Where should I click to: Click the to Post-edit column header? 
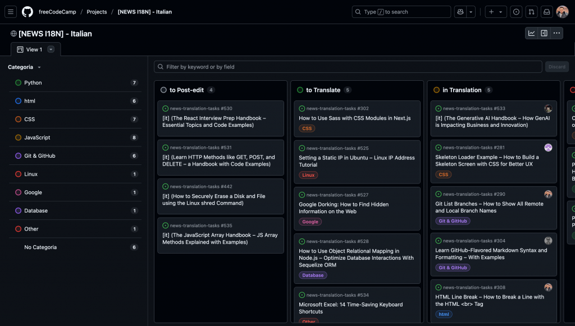tap(186, 90)
